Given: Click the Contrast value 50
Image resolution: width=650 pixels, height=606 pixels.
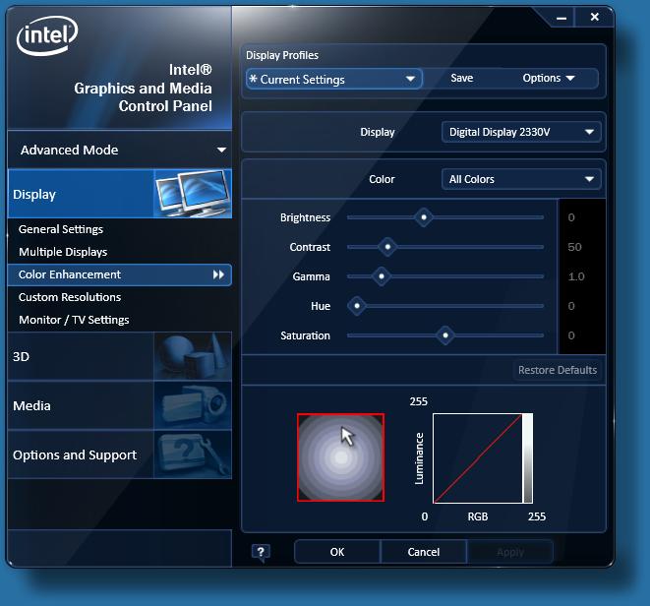Looking at the screenshot, I should pyautogui.click(x=574, y=247).
